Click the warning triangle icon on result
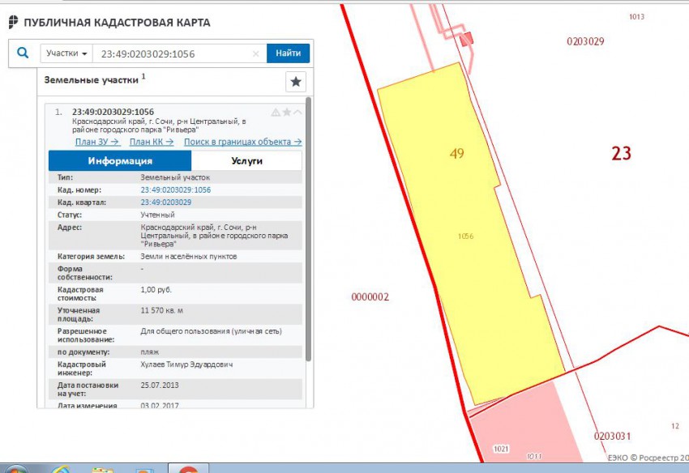Image resolution: width=689 pixels, height=473 pixels. (276, 113)
